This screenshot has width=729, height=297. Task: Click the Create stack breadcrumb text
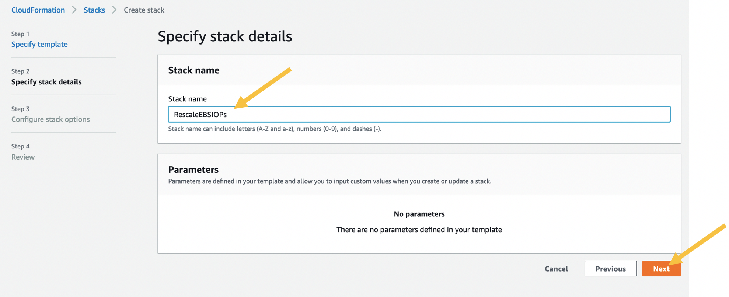(x=144, y=10)
